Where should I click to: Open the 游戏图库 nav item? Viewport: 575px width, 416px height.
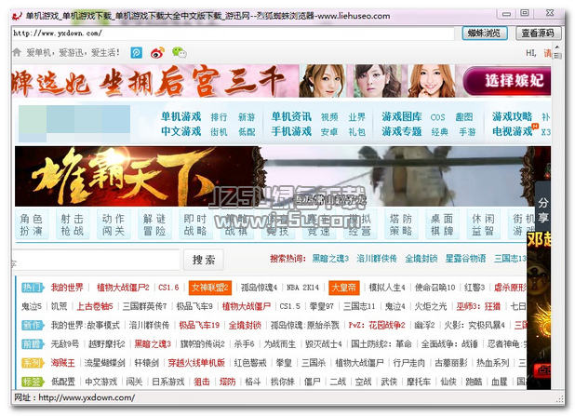402,117
